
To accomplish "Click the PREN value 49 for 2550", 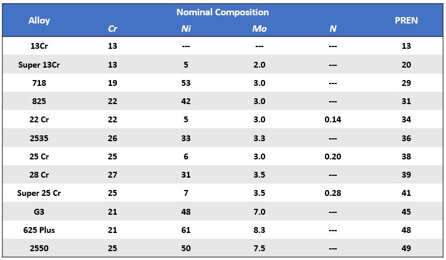I will pyautogui.click(x=406, y=248).
